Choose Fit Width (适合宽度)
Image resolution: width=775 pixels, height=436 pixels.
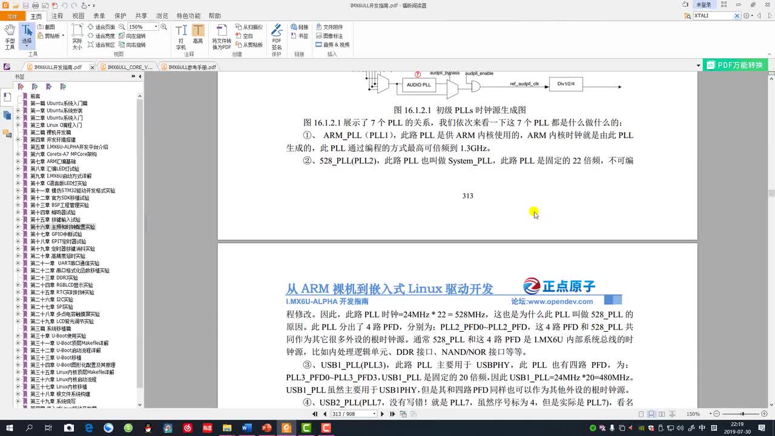pyautogui.click(x=101, y=36)
